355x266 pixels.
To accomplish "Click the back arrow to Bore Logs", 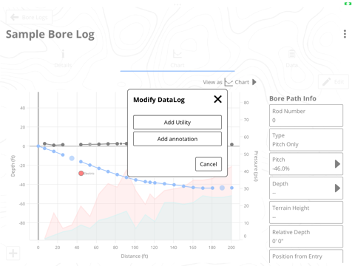I will [15, 17].
